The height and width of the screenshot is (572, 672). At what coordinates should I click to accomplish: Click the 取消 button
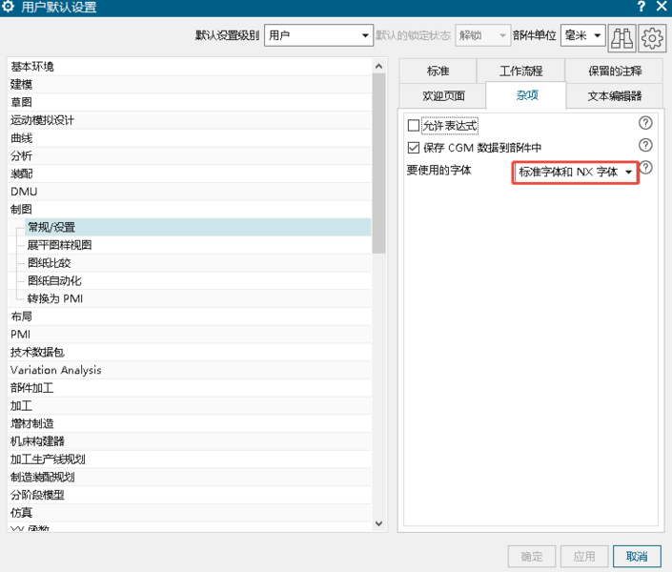point(637,557)
